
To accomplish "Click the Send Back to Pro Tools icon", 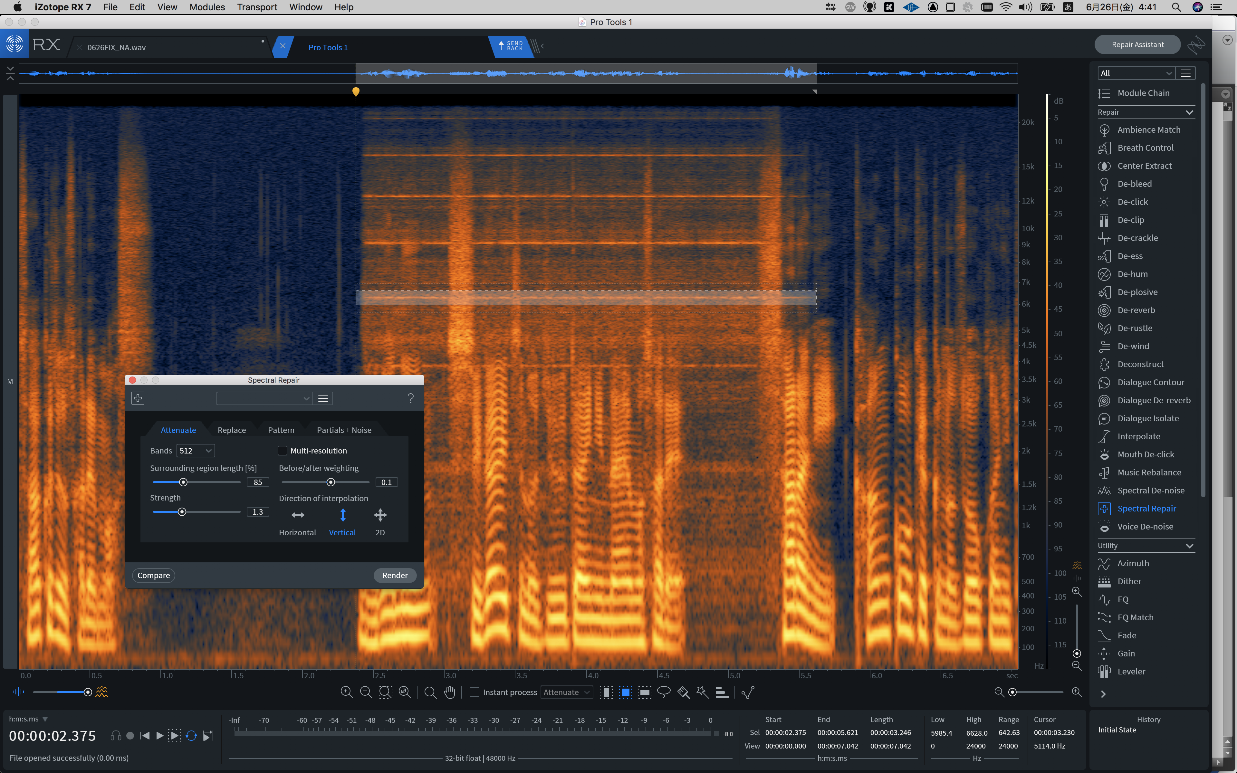I will [x=511, y=46].
